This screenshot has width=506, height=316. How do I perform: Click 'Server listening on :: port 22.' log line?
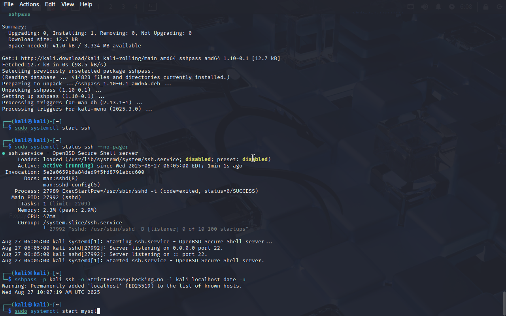click(105, 254)
